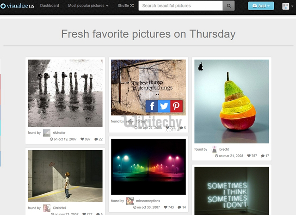Expand the user profile avatar menu
The width and height of the screenshot is (296, 215).
[288, 6]
